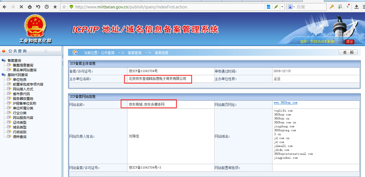Click the key-shaped password manager icon
This screenshot has width=365, height=177.
(x=332, y=6)
